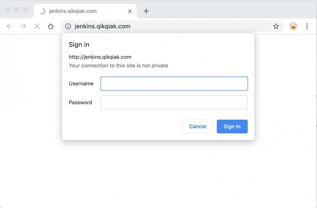317x208 pixels.
Task: Minimize the browser window
Action: tap(17, 10)
